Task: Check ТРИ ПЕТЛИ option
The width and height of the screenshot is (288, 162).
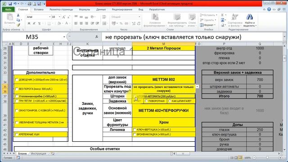Action: pyautogui.click(x=17, y=101)
